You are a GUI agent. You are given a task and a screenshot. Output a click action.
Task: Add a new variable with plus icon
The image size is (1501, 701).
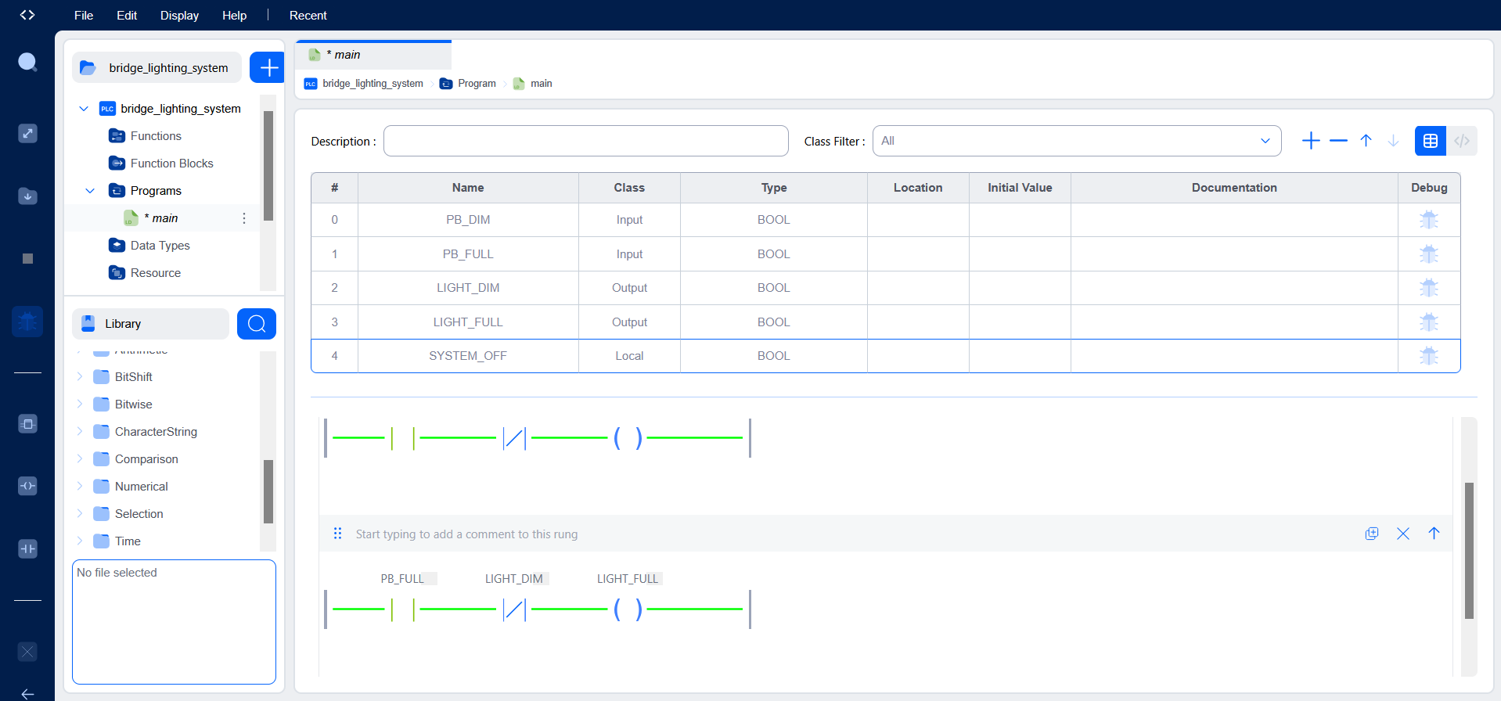click(1311, 141)
